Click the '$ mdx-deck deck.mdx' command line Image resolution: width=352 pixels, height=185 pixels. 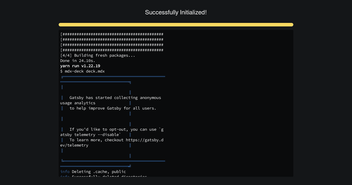pyautogui.click(x=82, y=71)
